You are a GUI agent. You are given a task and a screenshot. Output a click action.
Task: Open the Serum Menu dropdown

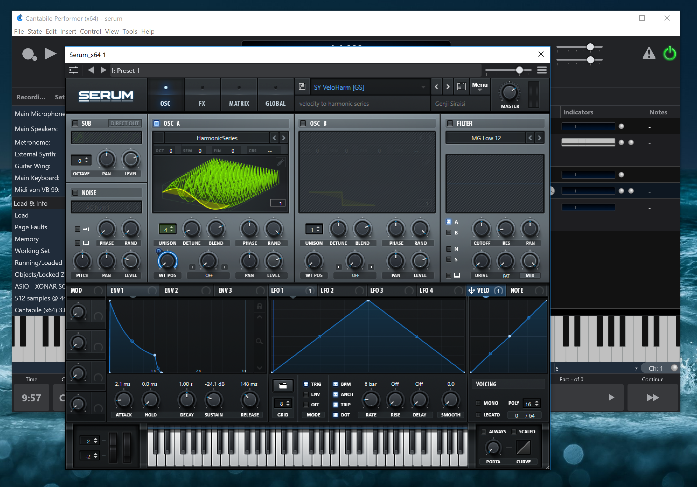point(480,86)
